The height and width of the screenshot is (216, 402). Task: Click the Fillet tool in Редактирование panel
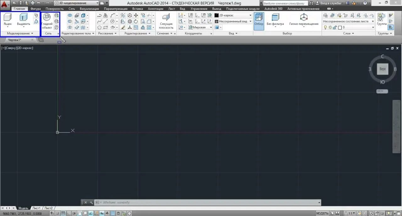[149, 21]
